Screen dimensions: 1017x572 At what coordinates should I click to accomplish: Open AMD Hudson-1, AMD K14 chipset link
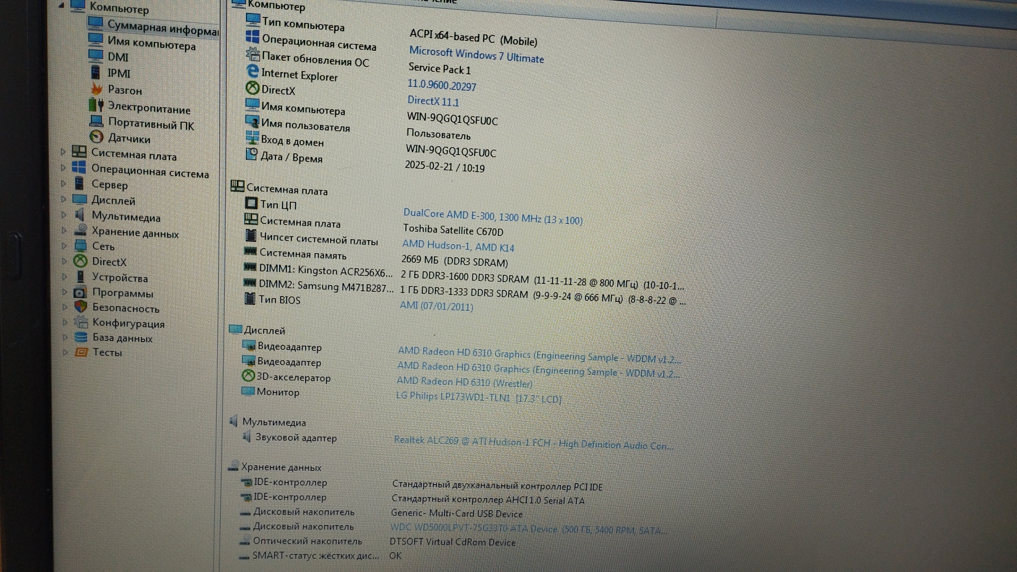(458, 245)
